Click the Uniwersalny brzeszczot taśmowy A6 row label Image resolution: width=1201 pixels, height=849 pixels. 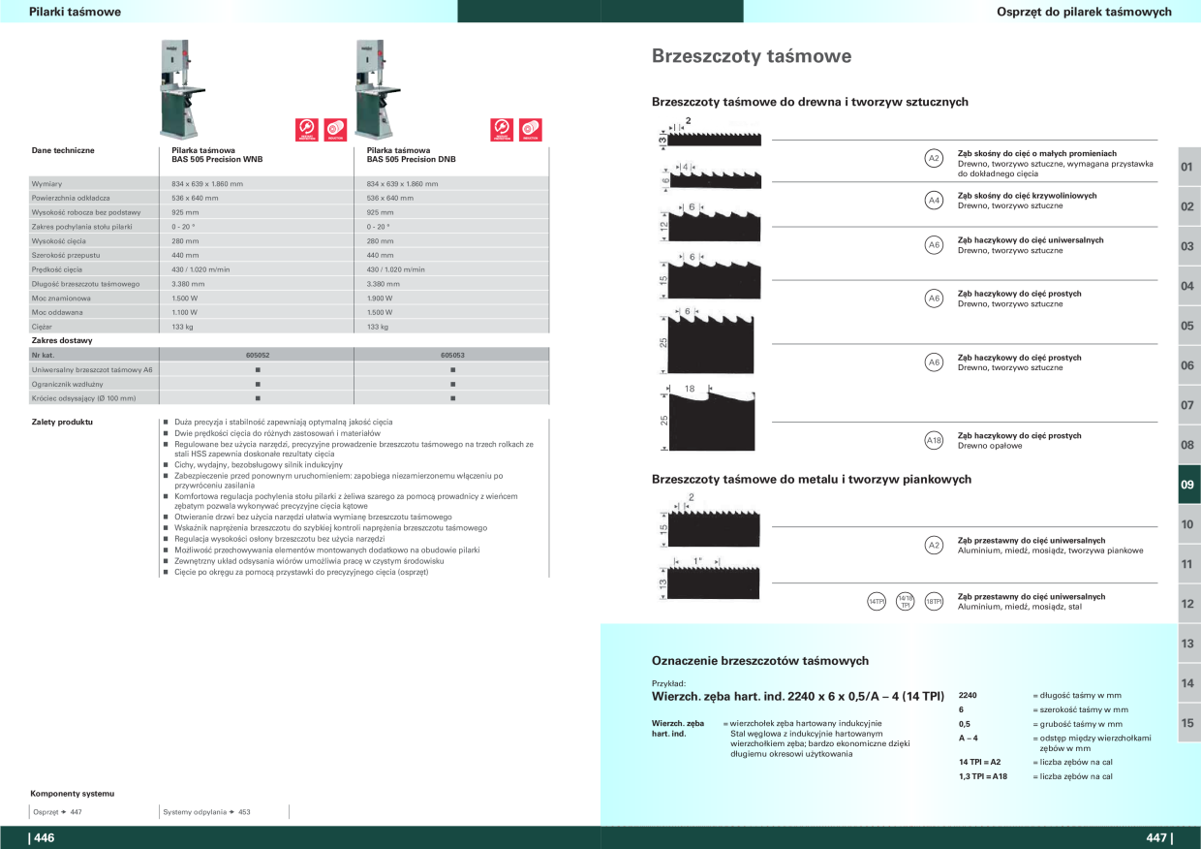tap(92, 370)
